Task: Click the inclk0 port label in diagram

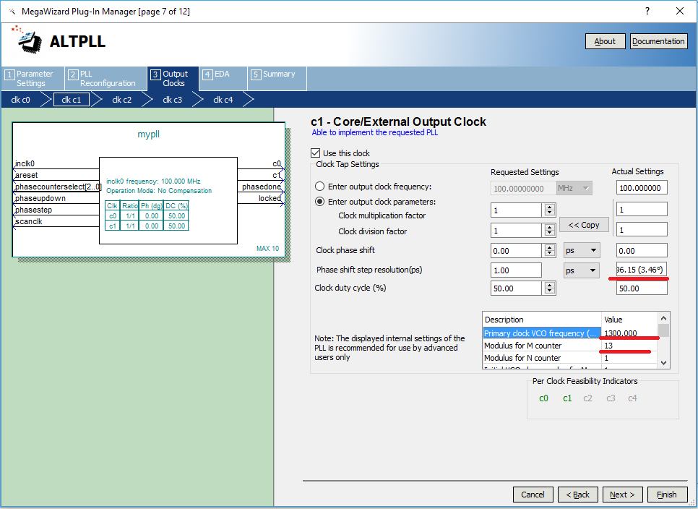Action: point(25,163)
